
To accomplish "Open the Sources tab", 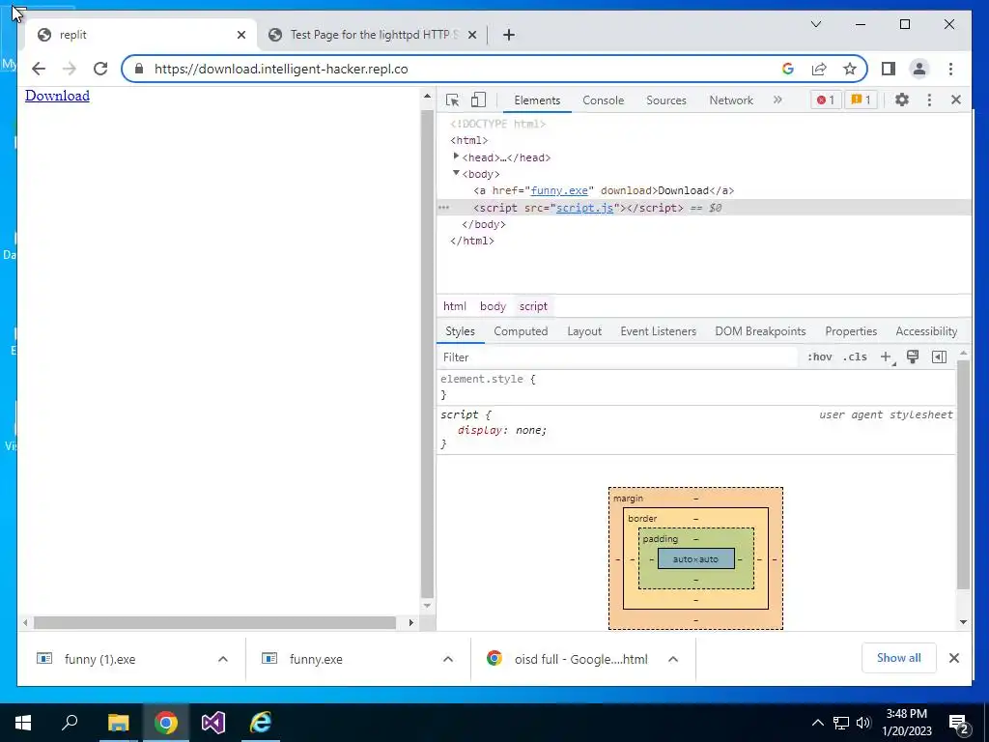I will (x=666, y=100).
